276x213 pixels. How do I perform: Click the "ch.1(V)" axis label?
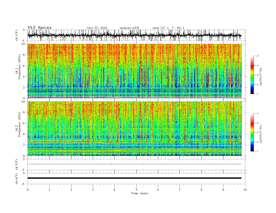pyautogui.click(x=17, y=35)
